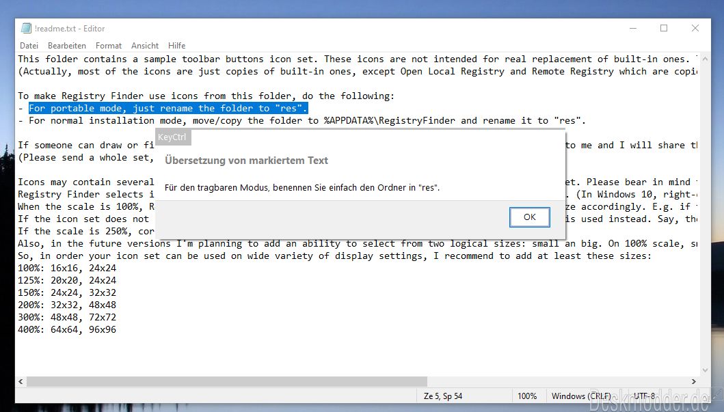Minimize the Editor window
The image size is (724, 412).
coord(633,28)
